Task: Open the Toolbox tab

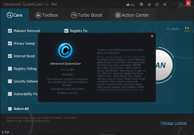Action: coord(47,15)
